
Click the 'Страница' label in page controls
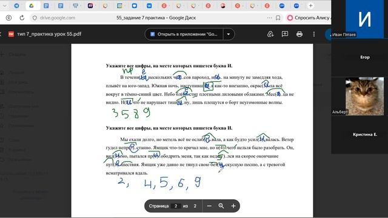tap(159, 206)
